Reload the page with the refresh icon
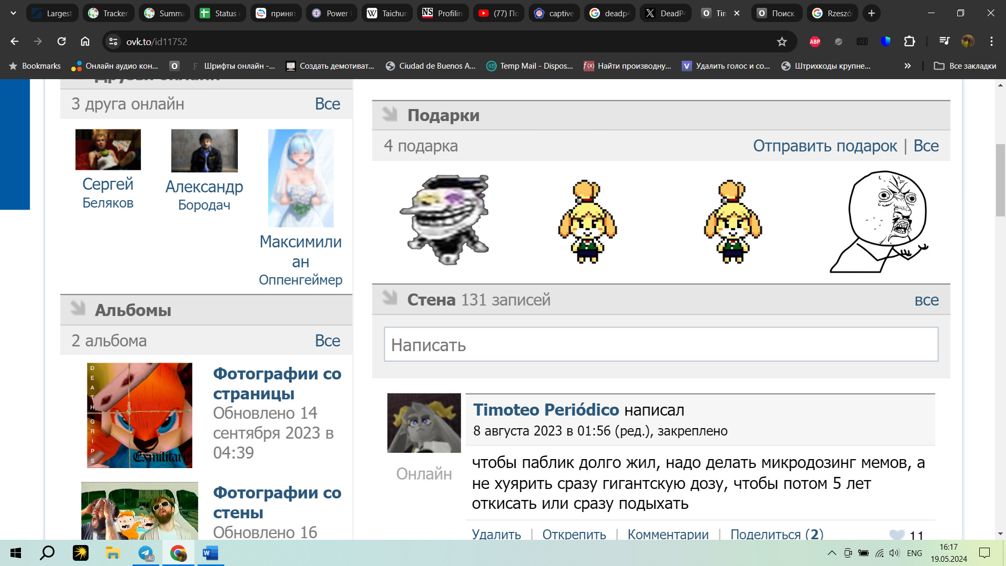This screenshot has height=566, width=1006. (61, 41)
